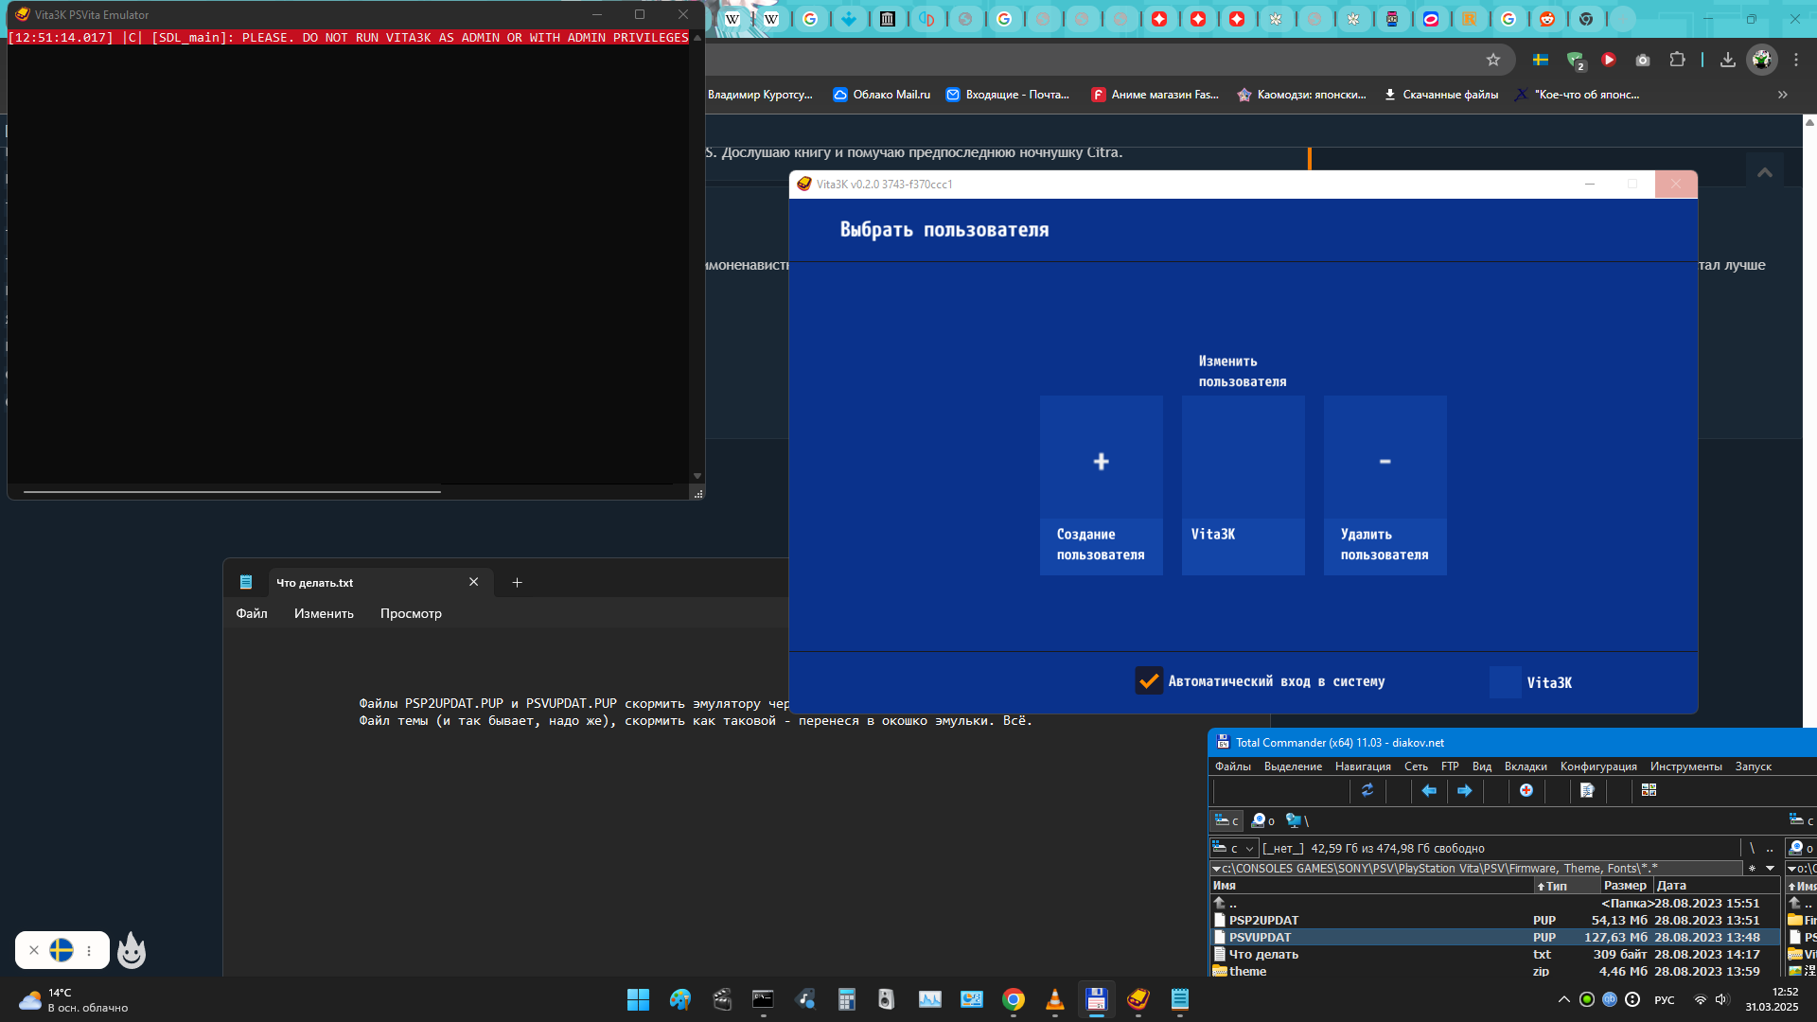Click the Vita3K confirm button at bottom right
Screen dimensions: 1817x1022
point(1506,682)
